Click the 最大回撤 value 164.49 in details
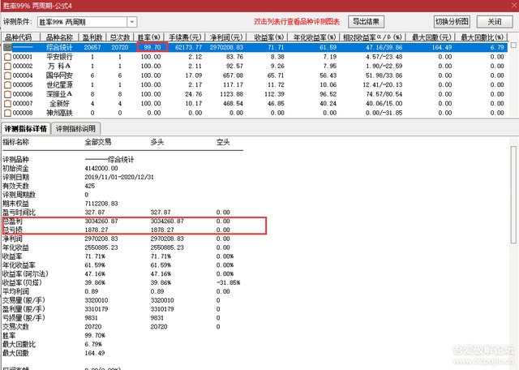 click(x=95, y=353)
